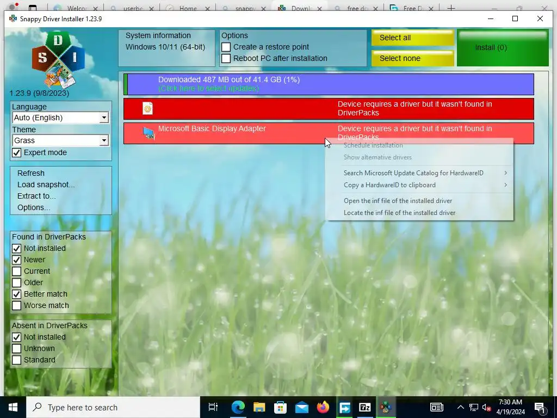Image resolution: width=557 pixels, height=418 pixels.
Task: Open 7-Zip from the taskbar
Action: point(365,407)
